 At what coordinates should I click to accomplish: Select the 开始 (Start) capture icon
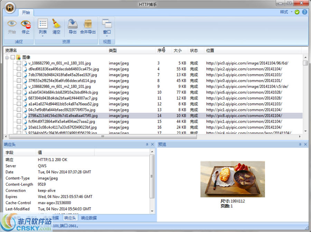12,27
